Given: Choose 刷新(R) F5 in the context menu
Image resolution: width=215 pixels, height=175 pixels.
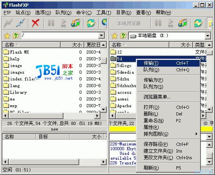Looking at the screenshot, I should tap(168, 168).
